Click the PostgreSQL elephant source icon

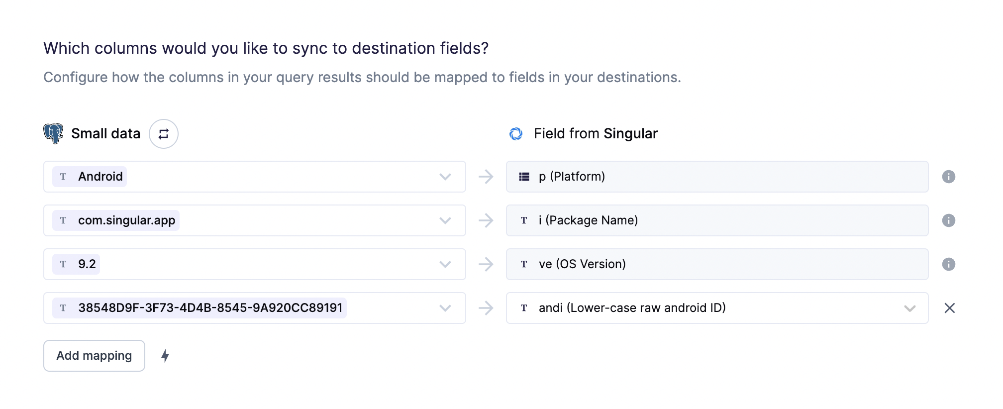point(53,134)
